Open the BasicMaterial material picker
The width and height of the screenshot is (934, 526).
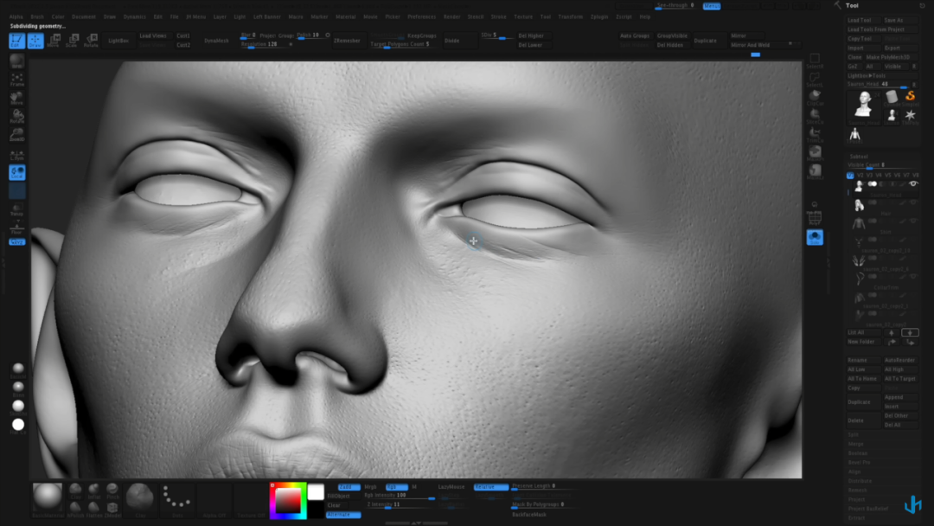pos(48,498)
